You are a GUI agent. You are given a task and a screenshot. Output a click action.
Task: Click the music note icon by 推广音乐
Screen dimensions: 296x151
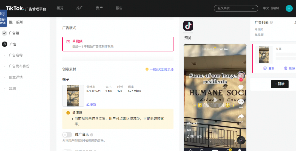pos(188,136)
